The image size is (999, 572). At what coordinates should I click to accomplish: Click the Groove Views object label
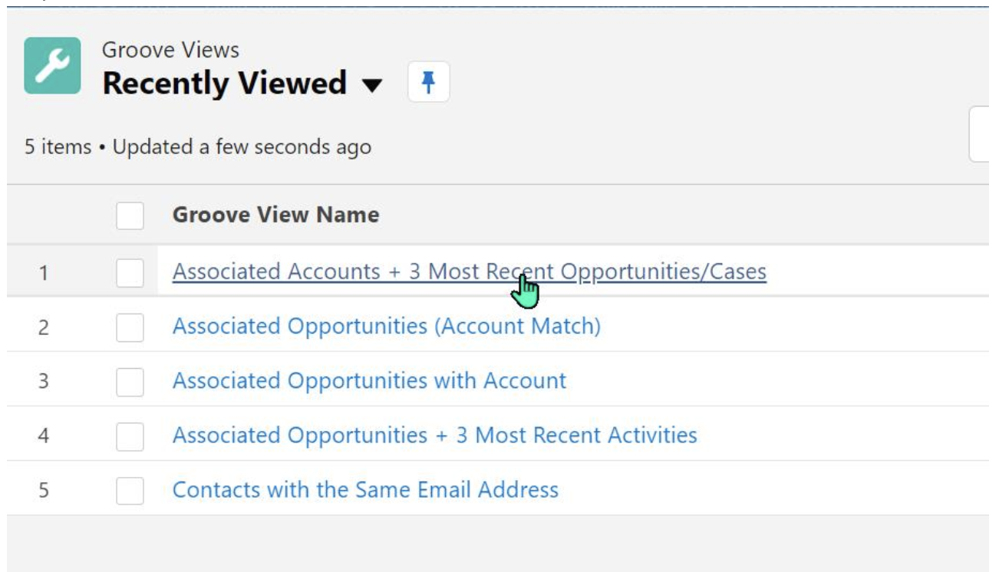171,51
